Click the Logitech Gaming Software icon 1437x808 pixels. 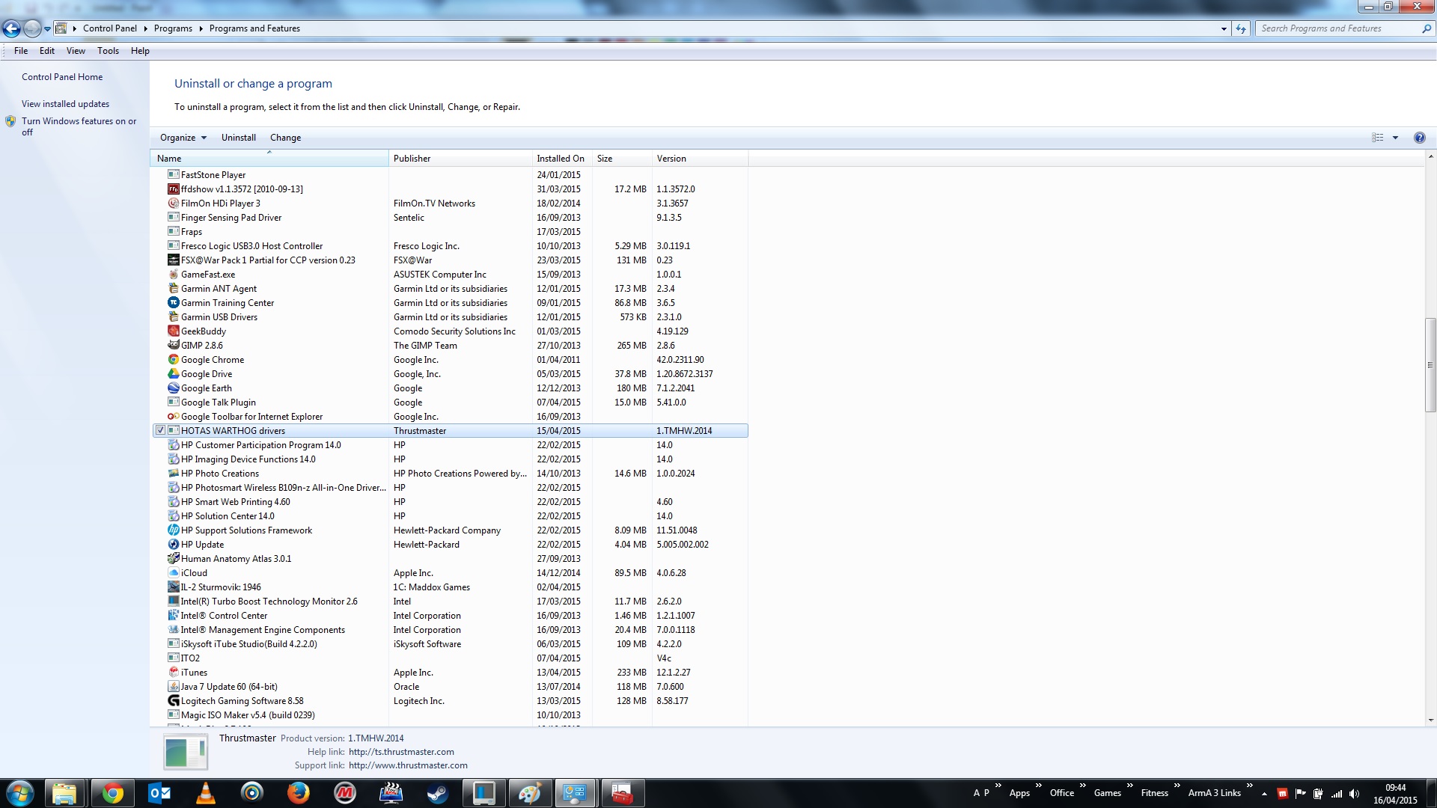coord(174,701)
